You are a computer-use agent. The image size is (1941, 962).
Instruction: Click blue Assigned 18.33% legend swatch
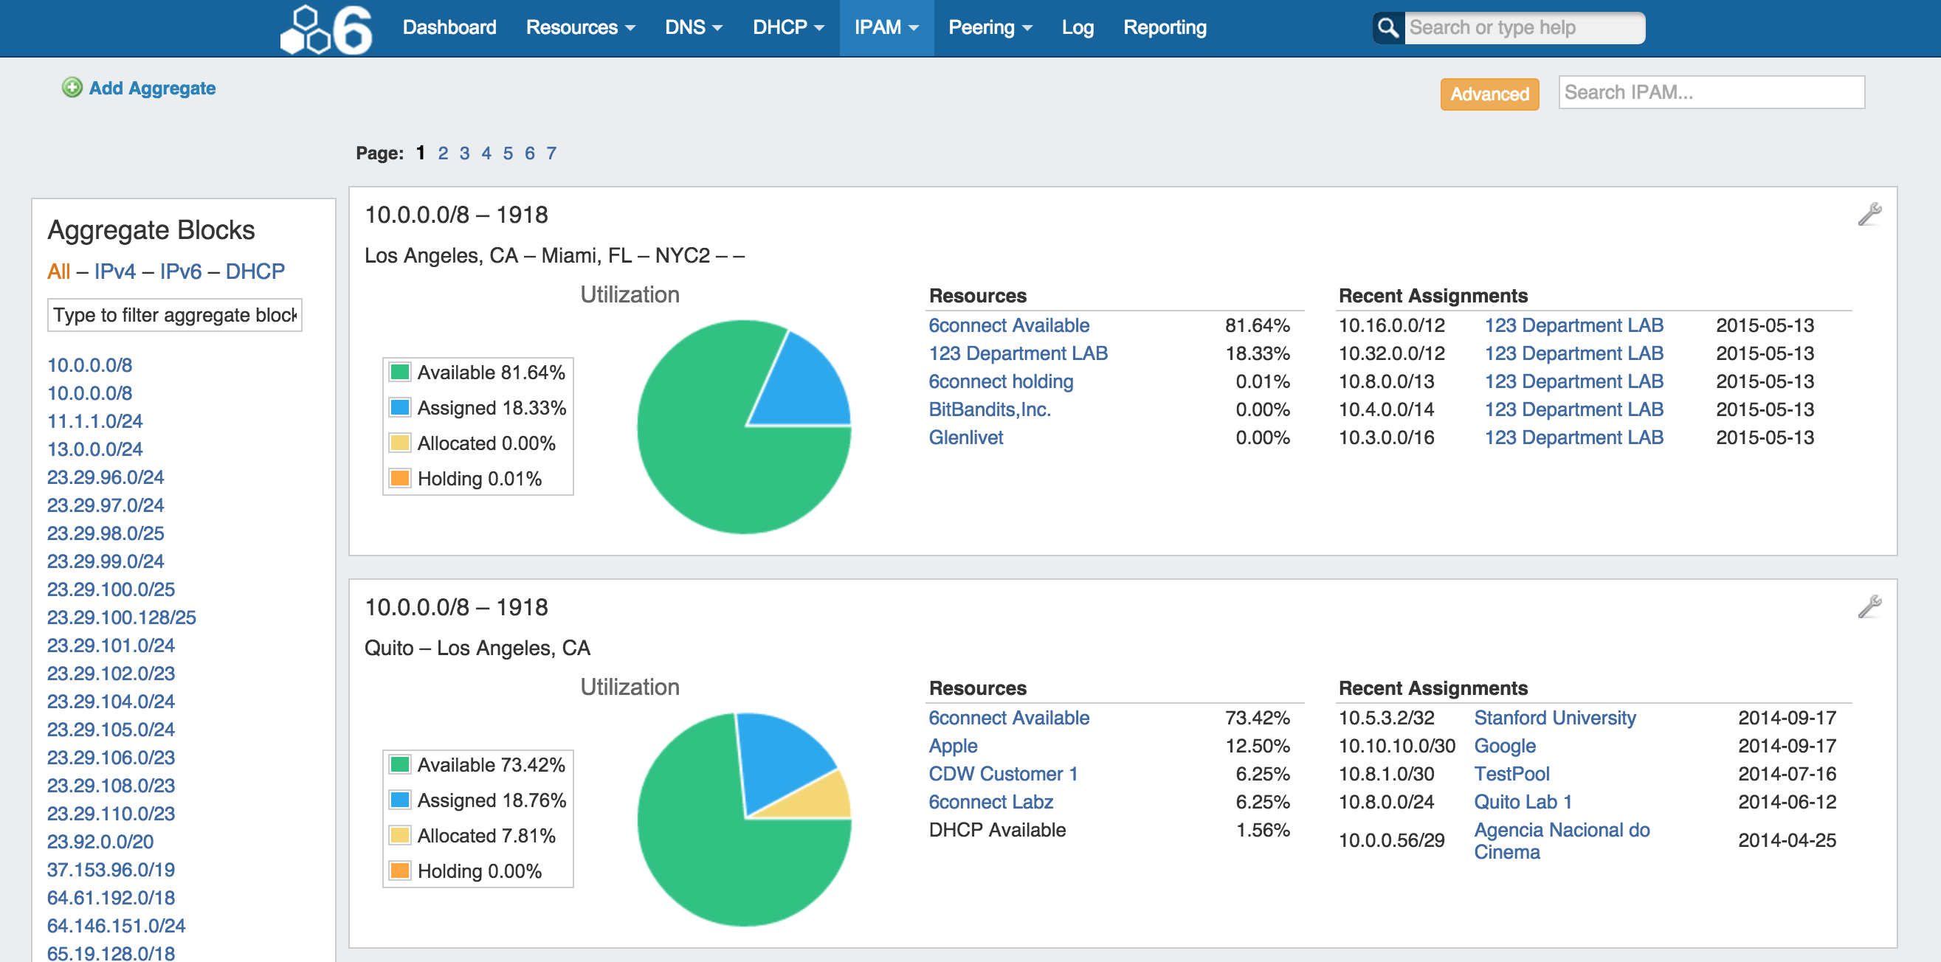(x=399, y=406)
